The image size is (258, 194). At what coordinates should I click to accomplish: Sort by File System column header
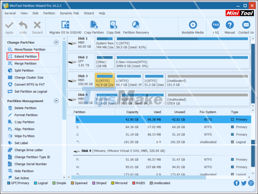click(x=208, y=112)
